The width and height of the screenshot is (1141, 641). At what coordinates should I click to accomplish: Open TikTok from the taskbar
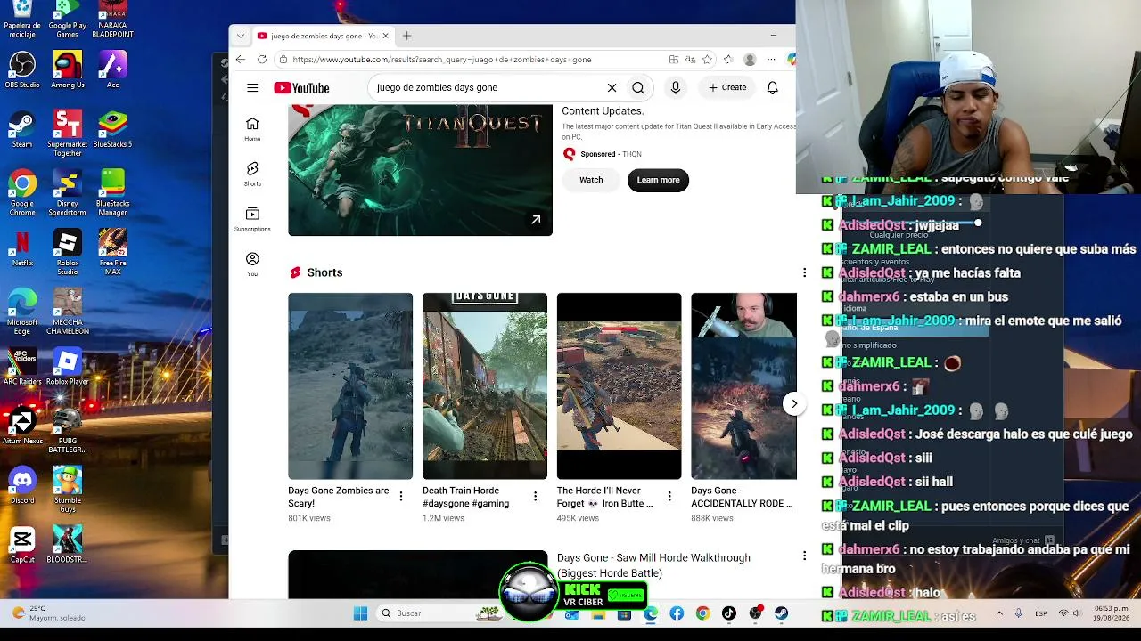point(729,613)
